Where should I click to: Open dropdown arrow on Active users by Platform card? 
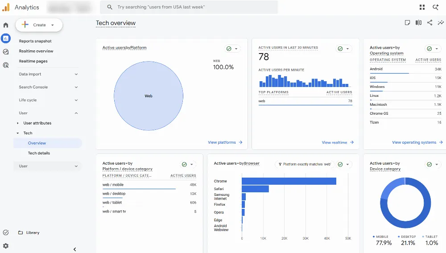click(236, 49)
